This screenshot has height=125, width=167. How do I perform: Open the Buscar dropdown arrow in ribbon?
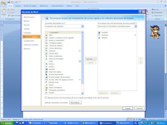[160, 10]
